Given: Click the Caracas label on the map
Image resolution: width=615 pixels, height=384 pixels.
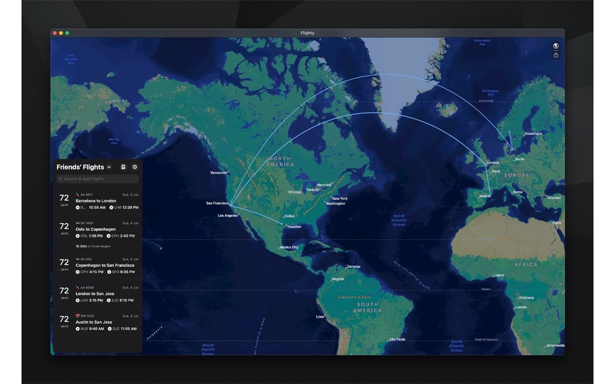Looking at the screenshot, I should pyautogui.click(x=353, y=266).
